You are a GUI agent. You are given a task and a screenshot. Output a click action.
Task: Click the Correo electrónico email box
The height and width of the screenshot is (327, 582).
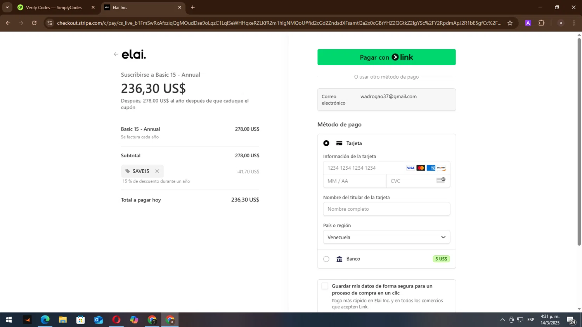click(386, 100)
